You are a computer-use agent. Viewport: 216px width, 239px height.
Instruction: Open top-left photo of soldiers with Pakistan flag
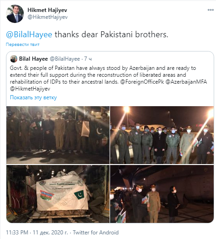coord(58,135)
